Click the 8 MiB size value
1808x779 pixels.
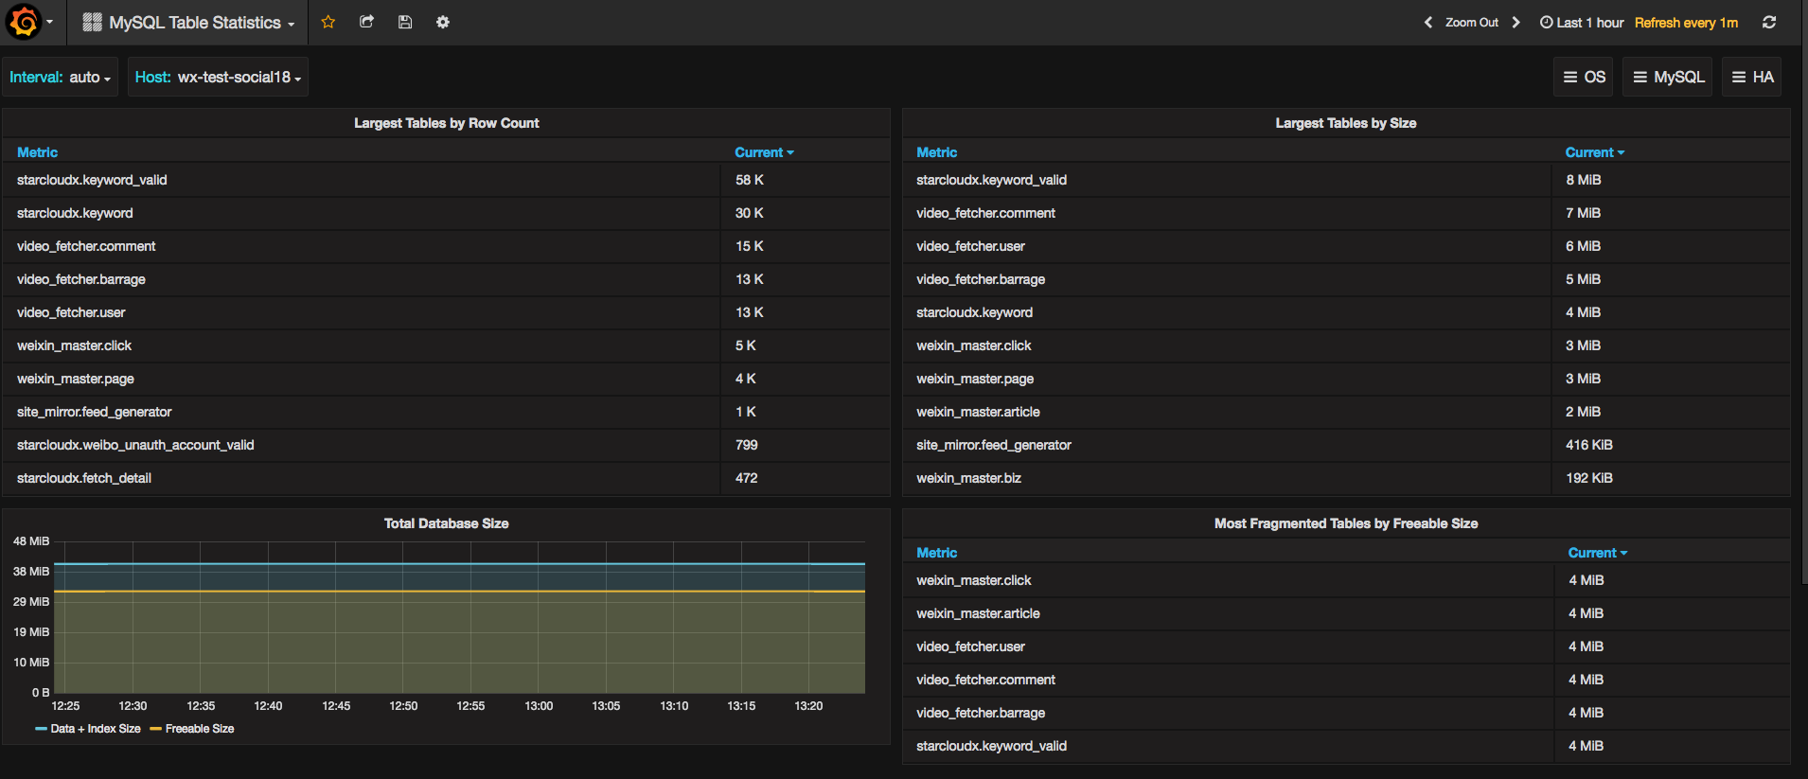pyautogui.click(x=1584, y=180)
